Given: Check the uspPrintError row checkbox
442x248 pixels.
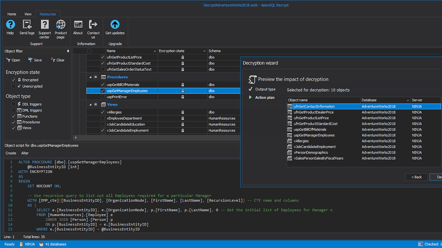Looking at the screenshot, I should point(103,97).
